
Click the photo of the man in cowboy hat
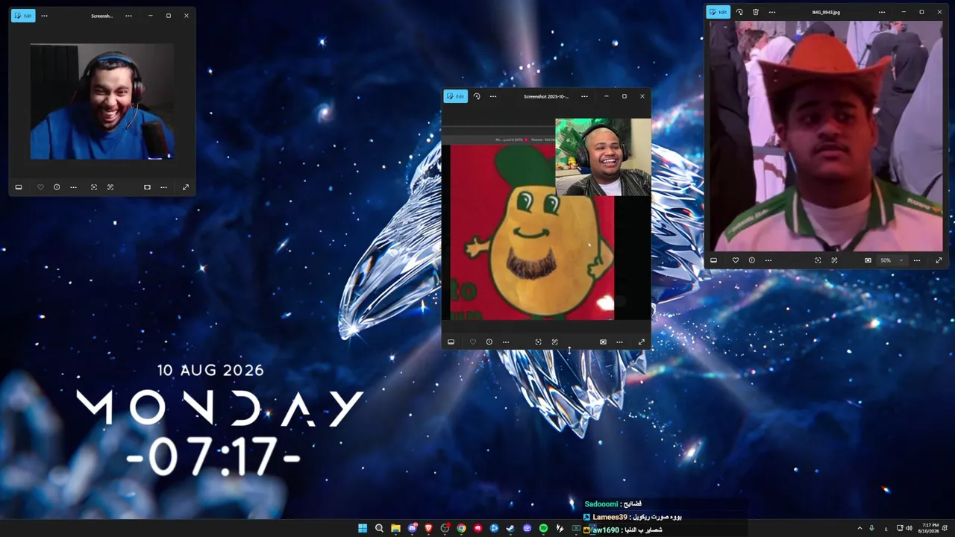tap(826, 136)
